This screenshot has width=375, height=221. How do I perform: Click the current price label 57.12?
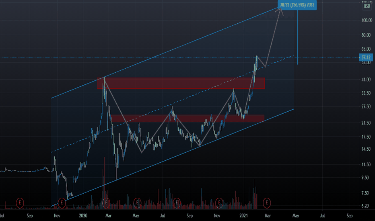tap(366, 57)
